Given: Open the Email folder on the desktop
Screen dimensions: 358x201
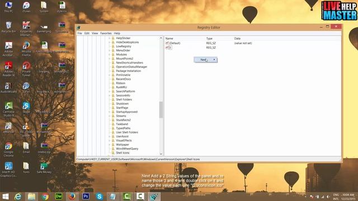Looking at the screenshot, I should click(x=26, y=148).
